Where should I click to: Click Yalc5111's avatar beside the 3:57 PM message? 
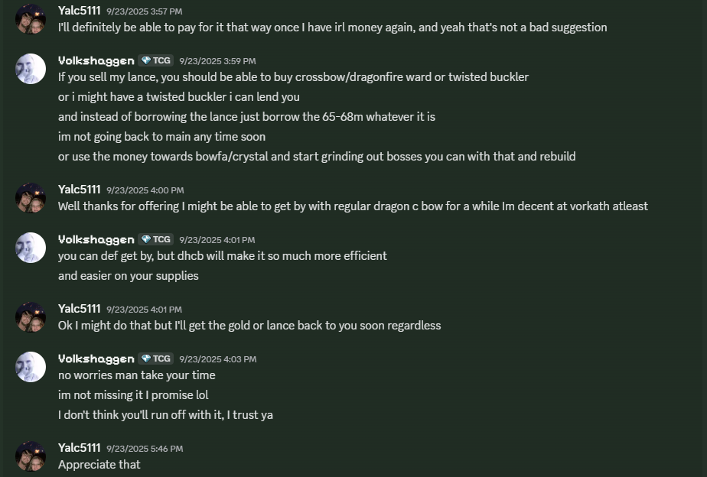[31, 19]
